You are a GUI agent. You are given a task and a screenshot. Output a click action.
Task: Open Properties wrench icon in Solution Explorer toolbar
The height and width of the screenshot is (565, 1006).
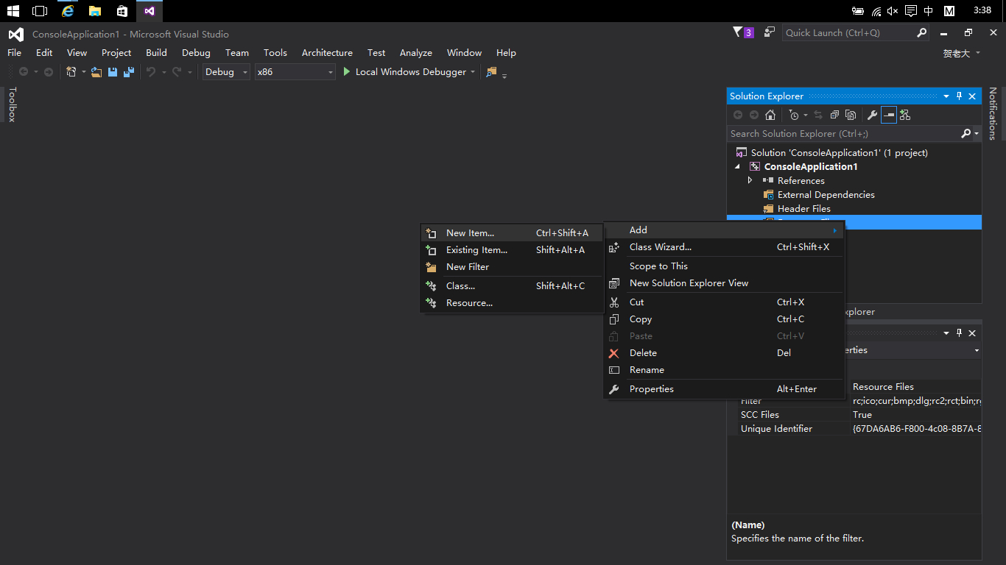coord(872,115)
